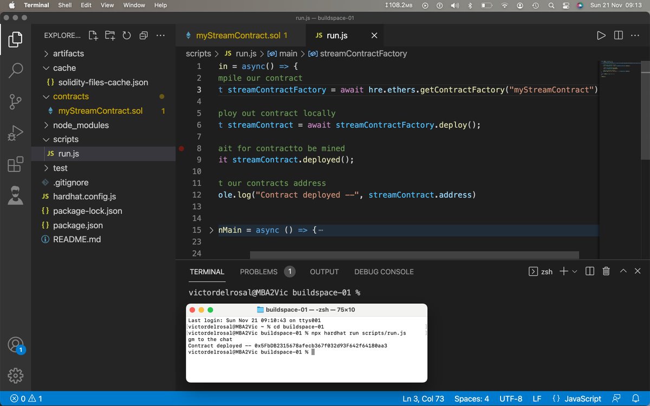650x406 pixels.
Task: Open Explorer more actions ellipsis
Action: [160, 36]
